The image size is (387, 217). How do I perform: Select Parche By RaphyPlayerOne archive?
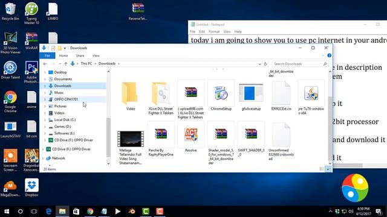161,139
